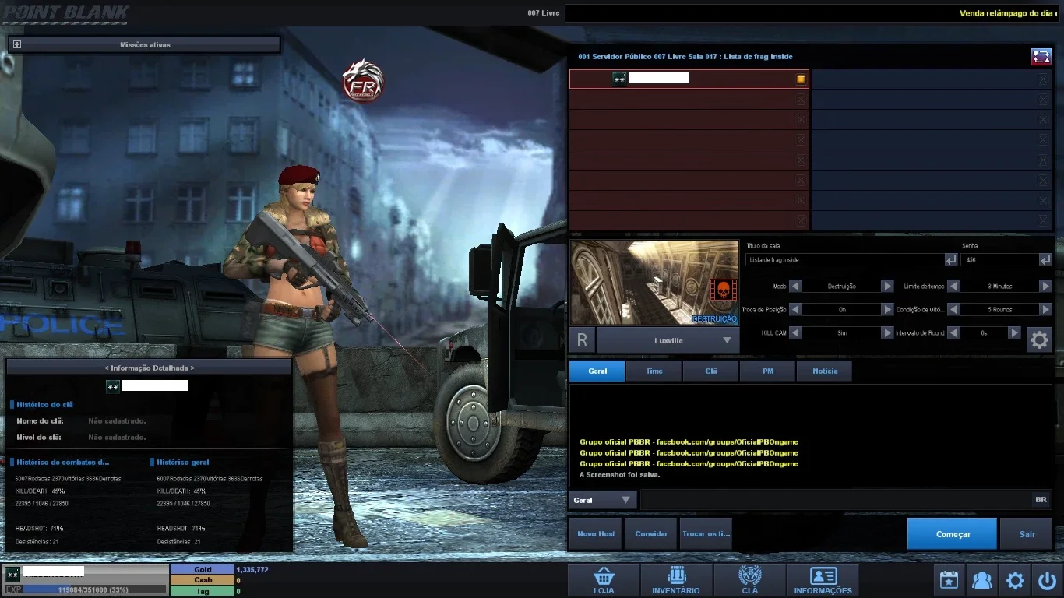Screen dimensions: 1064x598
Task: Click the Luxville map preview thumbnail
Action: 654,283
